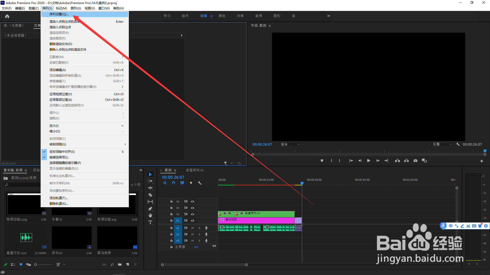Select the Selection tool arrow
This screenshot has height=275, width=490.
tap(150, 174)
